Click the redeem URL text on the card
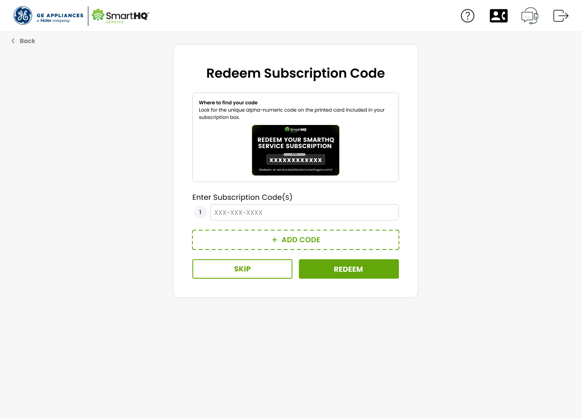582x419 pixels. coord(295,169)
